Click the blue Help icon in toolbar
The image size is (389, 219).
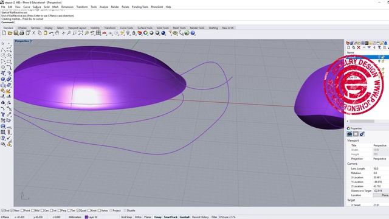coord(193,33)
